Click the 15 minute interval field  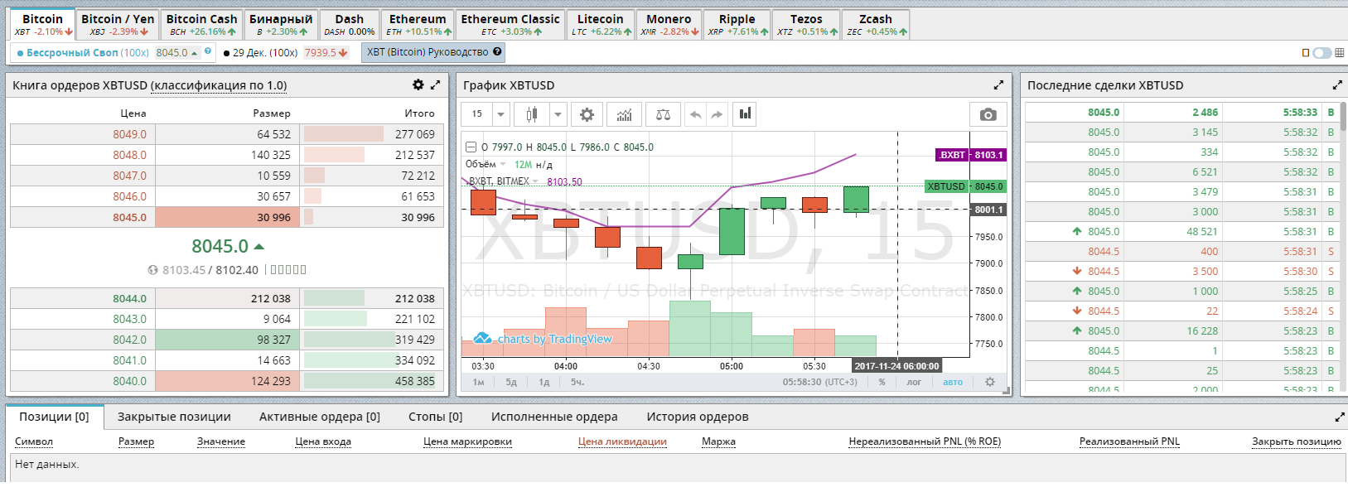(477, 114)
